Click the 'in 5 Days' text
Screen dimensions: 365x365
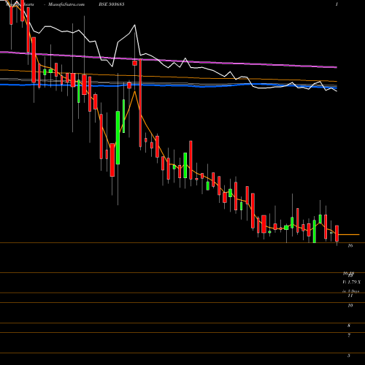coord(351,291)
